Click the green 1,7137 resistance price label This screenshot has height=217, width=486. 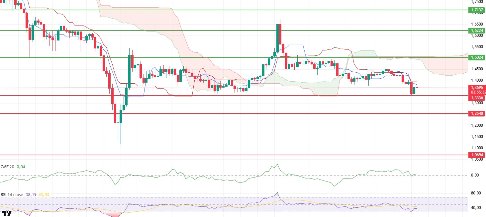477,10
